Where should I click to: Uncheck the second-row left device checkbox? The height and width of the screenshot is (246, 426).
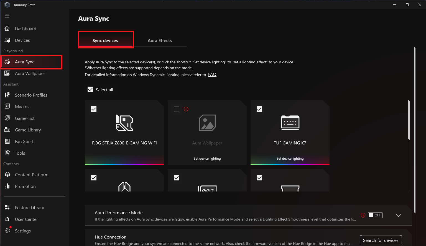coord(94,178)
